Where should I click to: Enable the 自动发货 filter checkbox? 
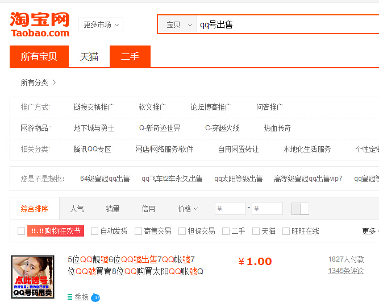(94, 231)
